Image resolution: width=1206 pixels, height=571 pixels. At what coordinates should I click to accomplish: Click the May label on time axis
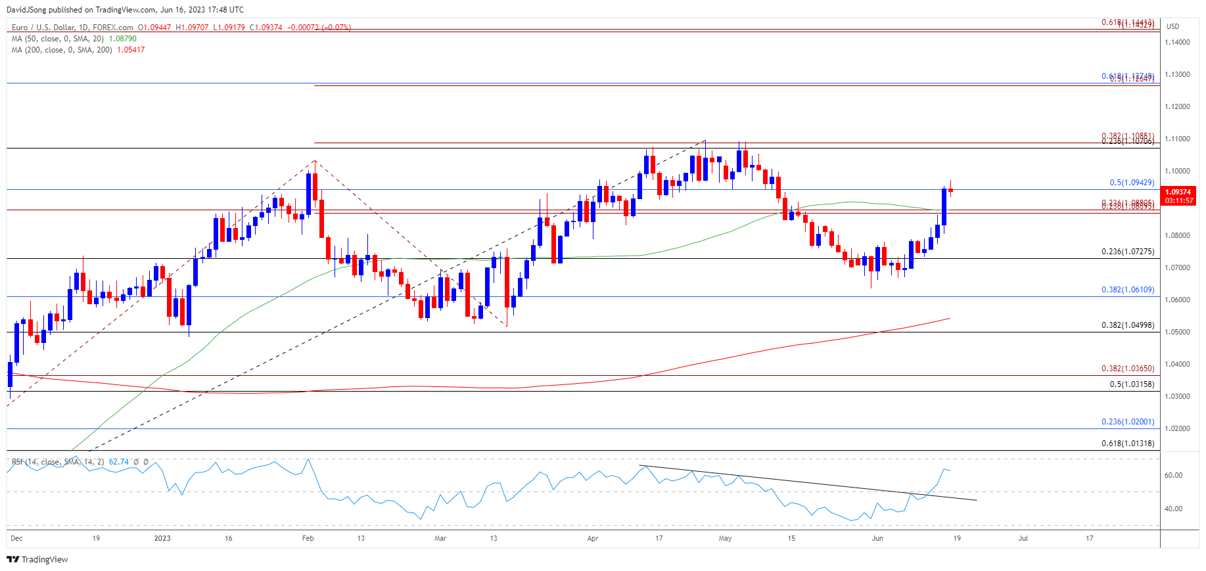coord(725,538)
